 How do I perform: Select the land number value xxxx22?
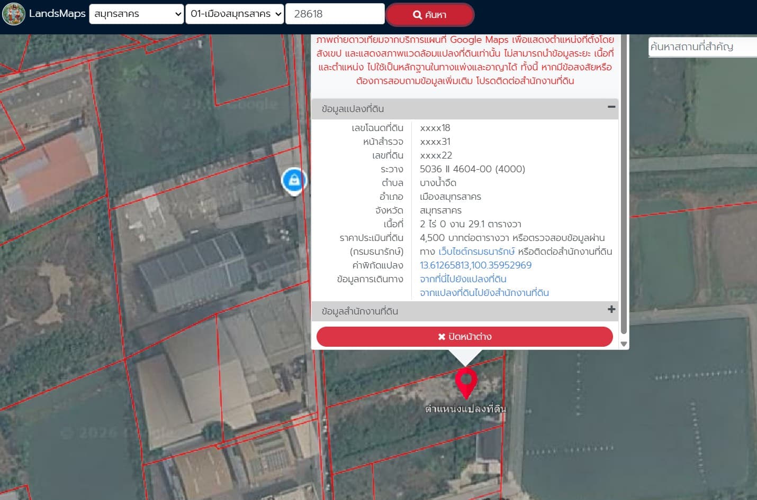pyautogui.click(x=436, y=155)
